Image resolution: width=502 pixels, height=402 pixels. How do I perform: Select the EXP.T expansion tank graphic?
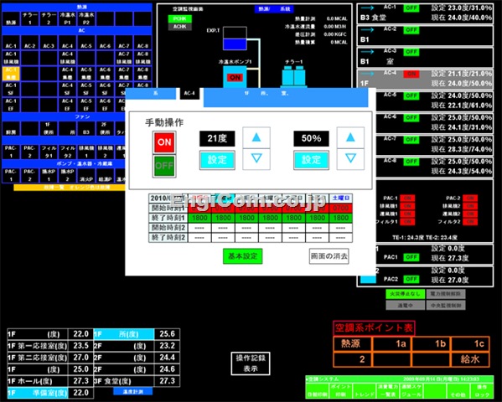235,39
